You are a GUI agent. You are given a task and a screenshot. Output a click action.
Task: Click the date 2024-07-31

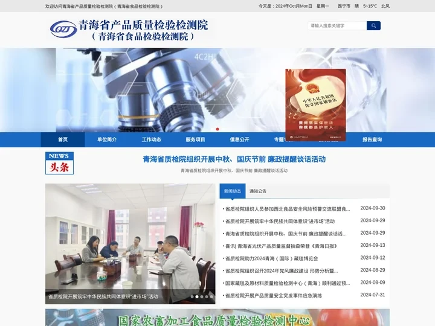coord(373,295)
